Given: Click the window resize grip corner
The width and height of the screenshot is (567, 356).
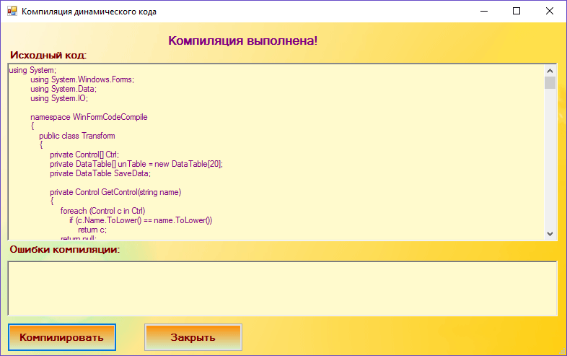Looking at the screenshot, I should [561, 351].
